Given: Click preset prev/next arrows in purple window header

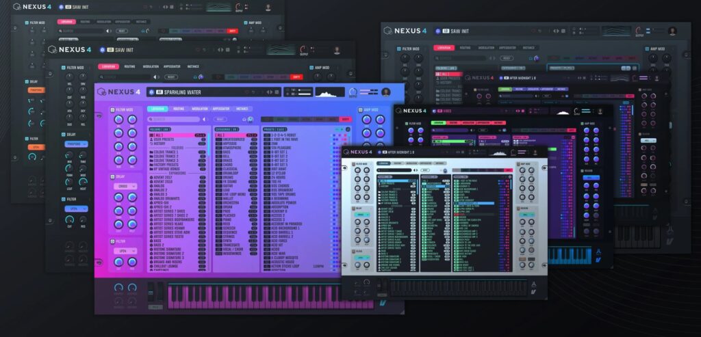Looking at the screenshot, I should click(270, 92).
